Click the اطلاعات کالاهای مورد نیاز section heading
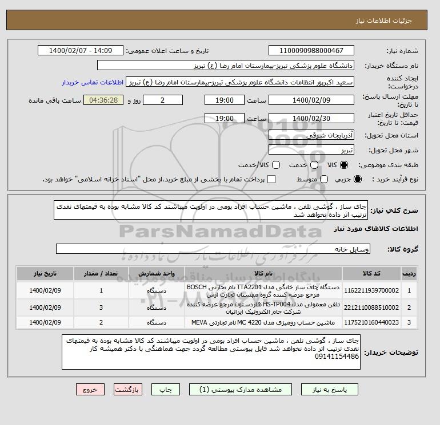440x425 pixels. coord(376,229)
